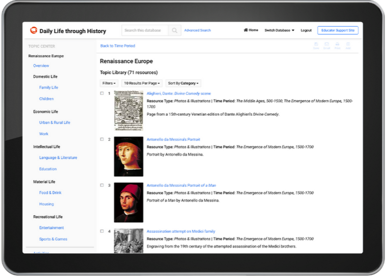Open Overview in the topic center
This screenshot has width=386, height=278.
coord(41,66)
